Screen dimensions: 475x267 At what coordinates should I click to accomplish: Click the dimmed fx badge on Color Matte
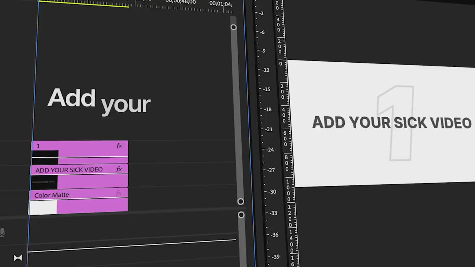[x=119, y=193]
